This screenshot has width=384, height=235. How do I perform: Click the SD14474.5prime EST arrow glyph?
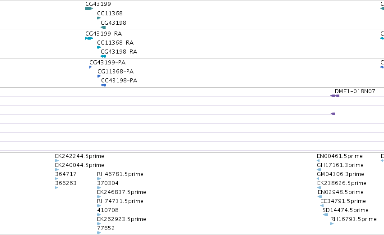(x=325, y=215)
